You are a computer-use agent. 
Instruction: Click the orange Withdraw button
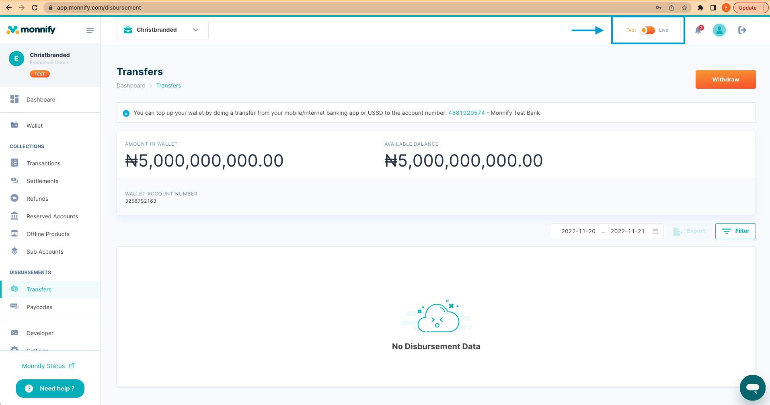pos(725,79)
